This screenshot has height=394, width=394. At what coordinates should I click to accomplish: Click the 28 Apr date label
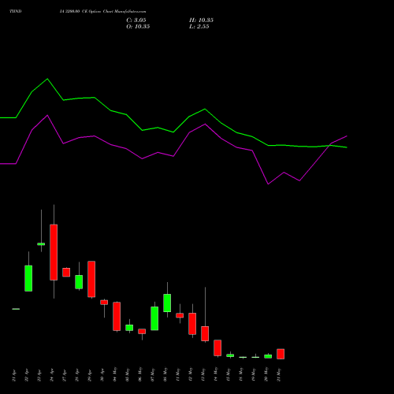tap(77, 375)
